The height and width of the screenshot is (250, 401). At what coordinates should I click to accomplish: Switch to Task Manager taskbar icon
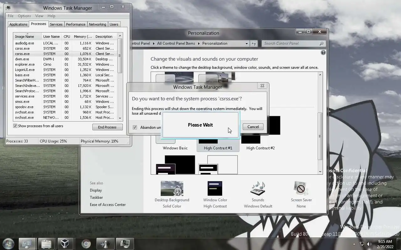tap(125, 243)
